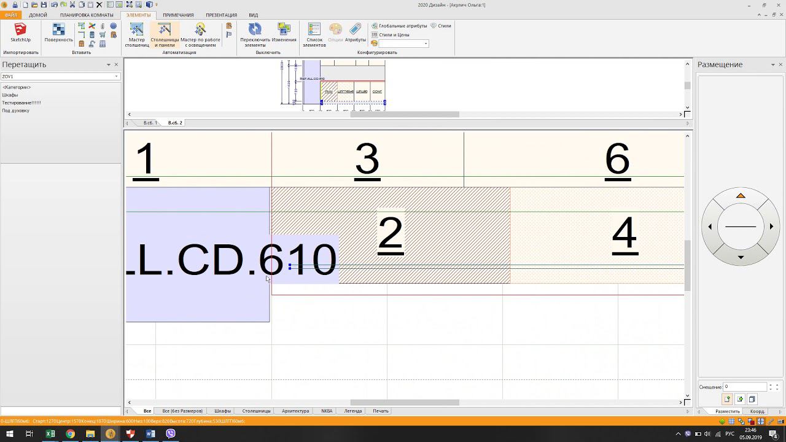Create a new document from quick toolbar

(26, 5)
